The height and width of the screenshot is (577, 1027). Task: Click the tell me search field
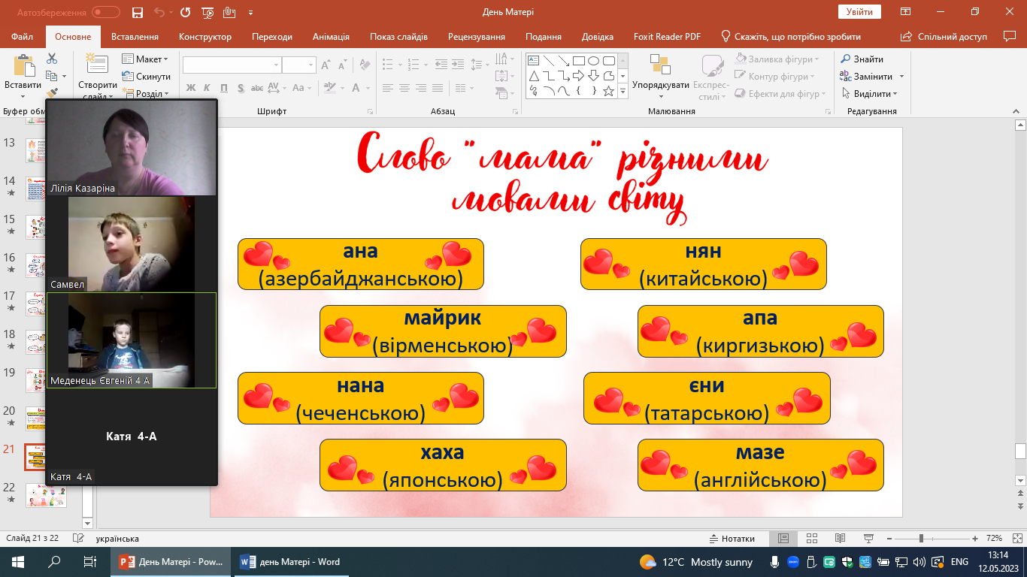coord(791,36)
